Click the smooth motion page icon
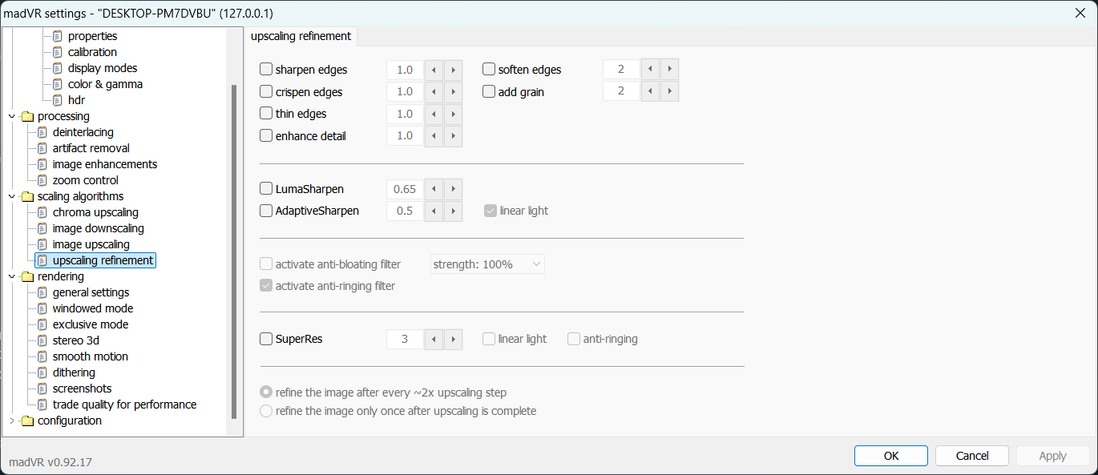 42,356
